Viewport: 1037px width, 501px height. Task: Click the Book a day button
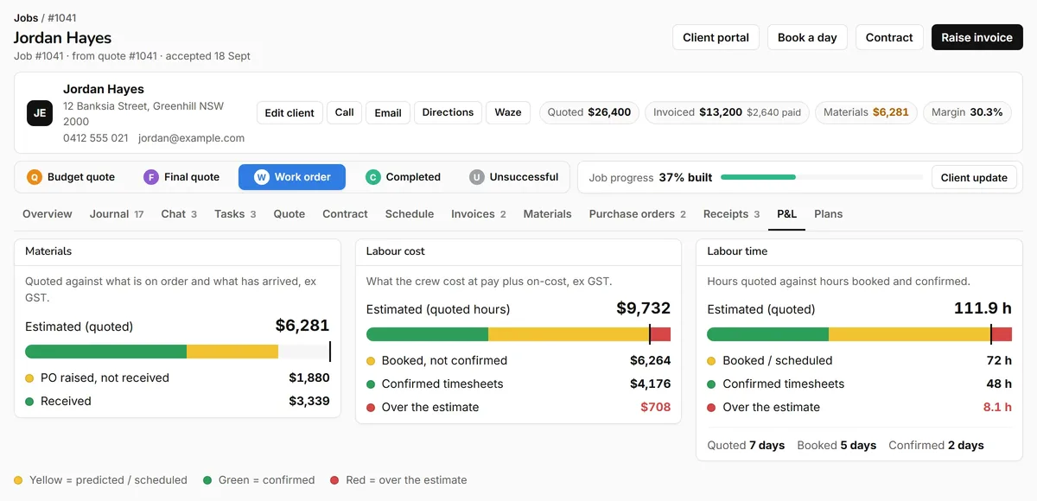[807, 37]
